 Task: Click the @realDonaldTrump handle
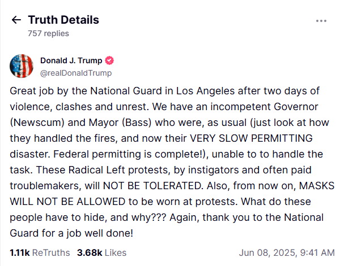pyautogui.click(x=75, y=73)
